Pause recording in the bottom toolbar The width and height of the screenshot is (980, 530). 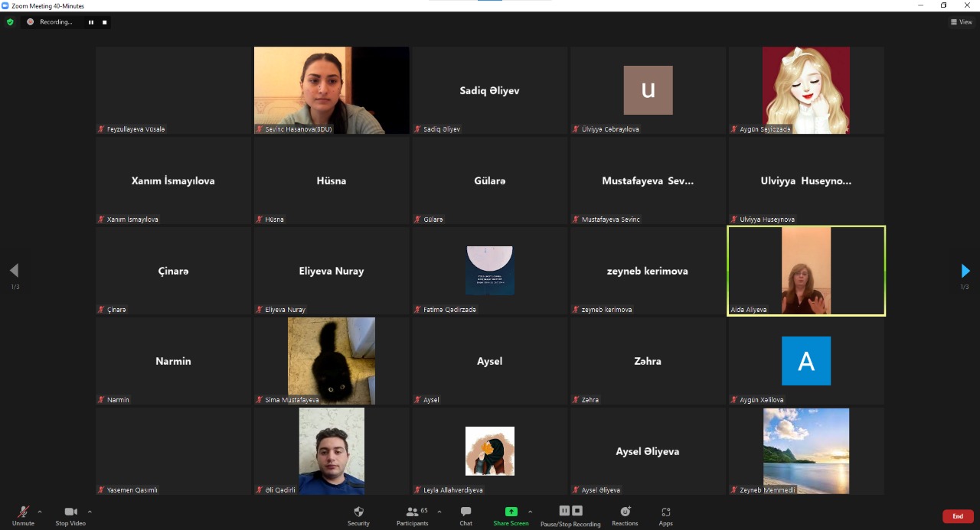(564, 511)
